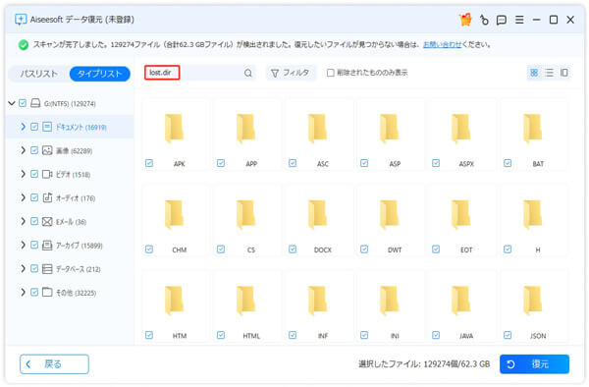Image resolution: width=589 pixels, height=387 pixels.
Task: Uncheck the EOT folder checkbox
Action: [436, 249]
